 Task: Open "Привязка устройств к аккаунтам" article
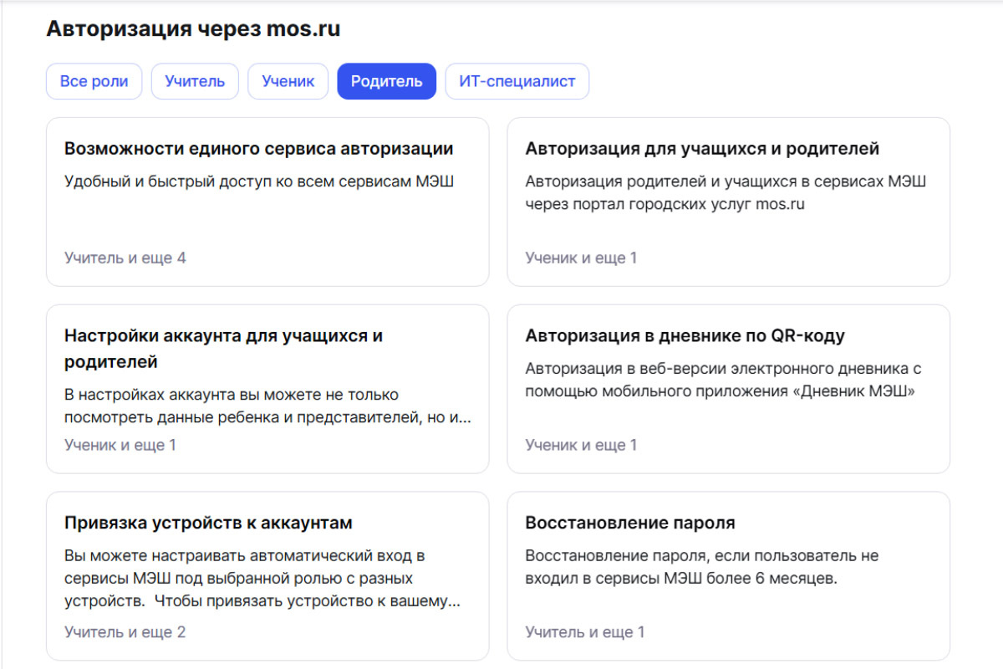click(207, 523)
